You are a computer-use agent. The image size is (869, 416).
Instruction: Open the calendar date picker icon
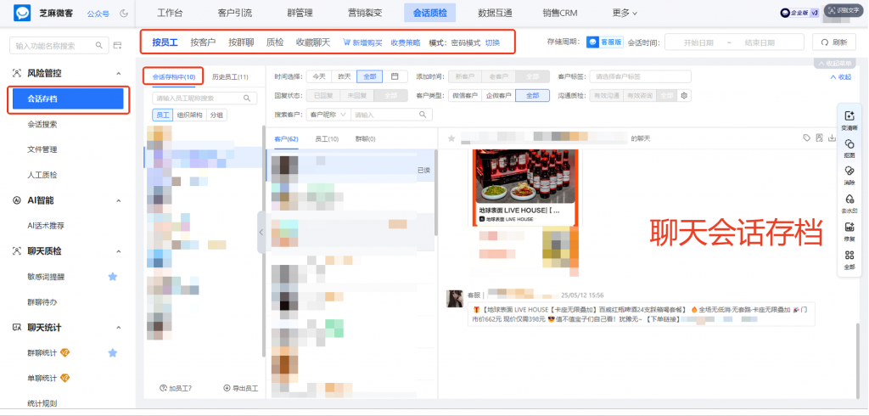tap(395, 76)
